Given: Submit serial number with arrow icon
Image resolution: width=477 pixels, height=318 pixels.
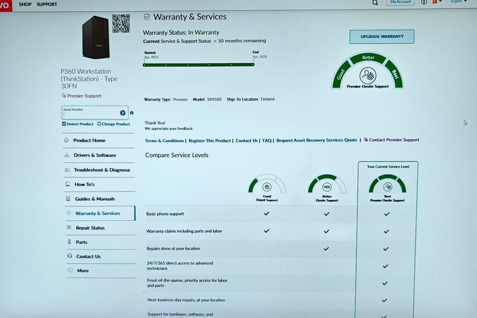Looking at the screenshot, I should point(123,113).
